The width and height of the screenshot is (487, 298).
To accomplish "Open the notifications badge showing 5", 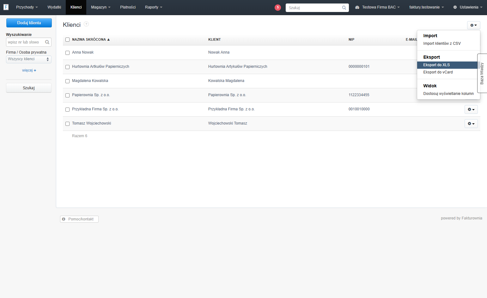I will (x=278, y=8).
